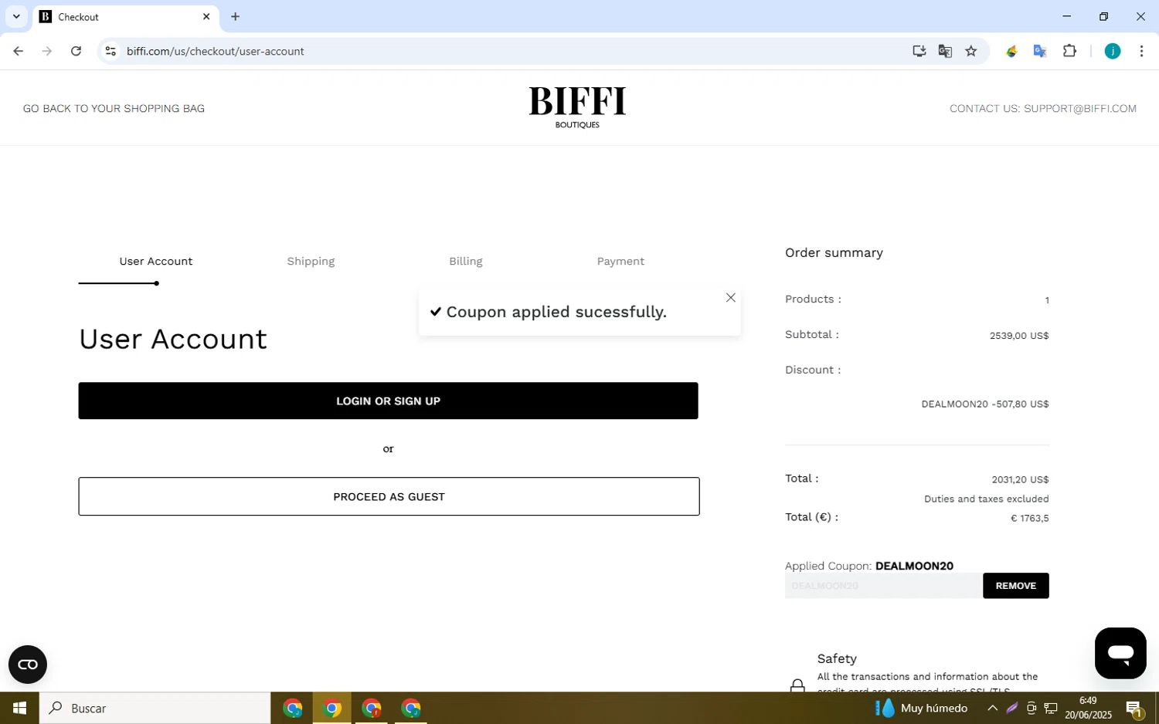Click the Order summary heading
This screenshot has height=724, width=1159.
tap(834, 253)
